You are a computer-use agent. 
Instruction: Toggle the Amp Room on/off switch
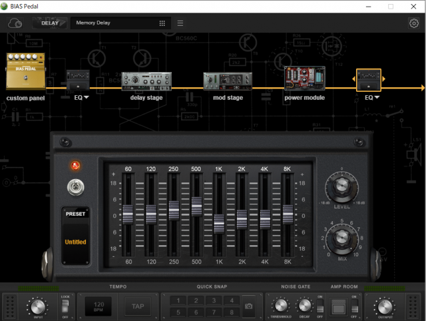(354, 306)
